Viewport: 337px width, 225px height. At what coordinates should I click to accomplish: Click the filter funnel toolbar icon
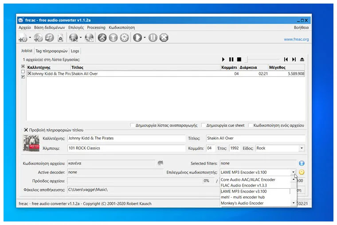pos(113,38)
